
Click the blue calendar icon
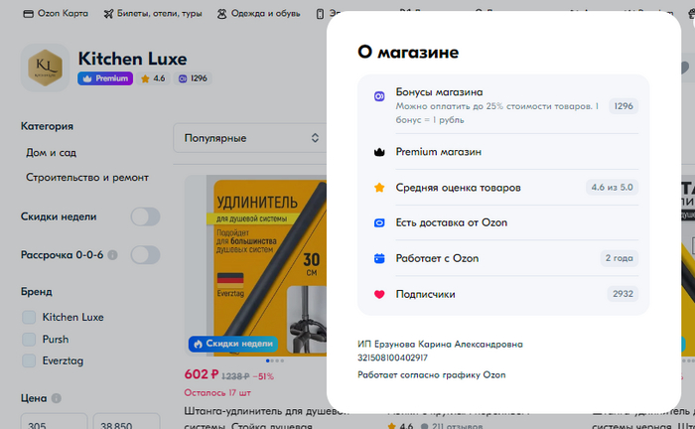pos(379,258)
